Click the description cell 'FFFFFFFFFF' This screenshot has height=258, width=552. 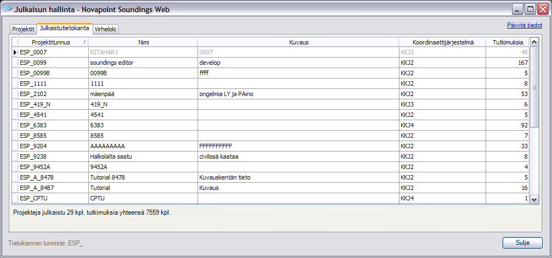pos(298,146)
